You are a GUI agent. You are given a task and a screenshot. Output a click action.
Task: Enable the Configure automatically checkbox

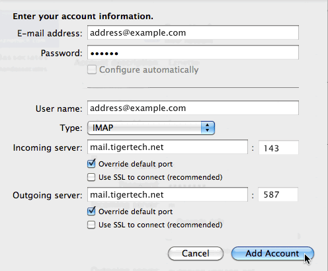[92, 70]
